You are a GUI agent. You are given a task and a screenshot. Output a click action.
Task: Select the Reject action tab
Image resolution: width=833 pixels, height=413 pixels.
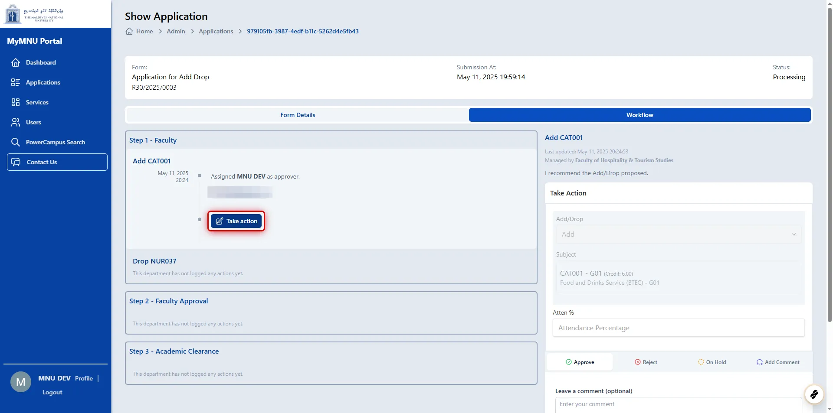(646, 362)
